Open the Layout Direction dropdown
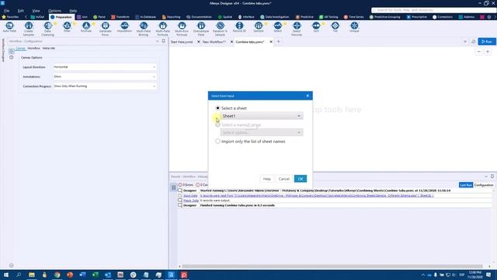The height and width of the screenshot is (280, 497). [105, 67]
